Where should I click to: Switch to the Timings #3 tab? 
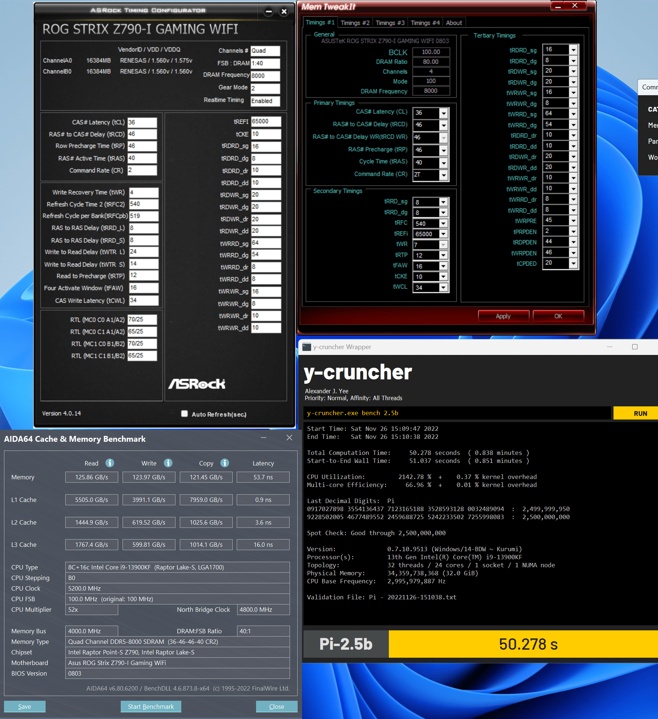(390, 23)
